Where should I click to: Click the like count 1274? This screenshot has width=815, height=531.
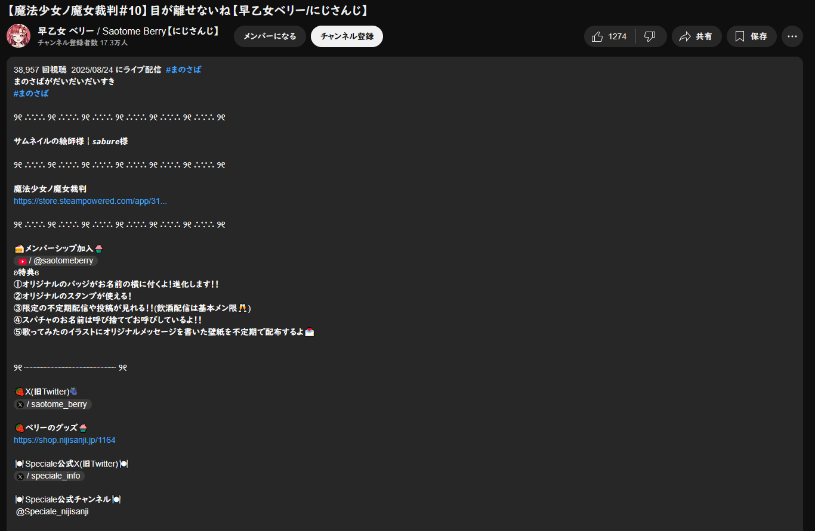click(618, 36)
